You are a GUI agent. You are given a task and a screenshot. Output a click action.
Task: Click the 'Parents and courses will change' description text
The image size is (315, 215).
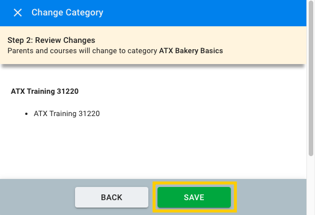point(82,51)
